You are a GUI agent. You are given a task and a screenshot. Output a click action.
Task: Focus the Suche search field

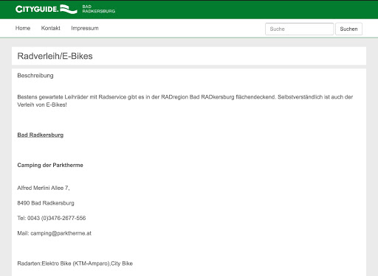point(299,29)
